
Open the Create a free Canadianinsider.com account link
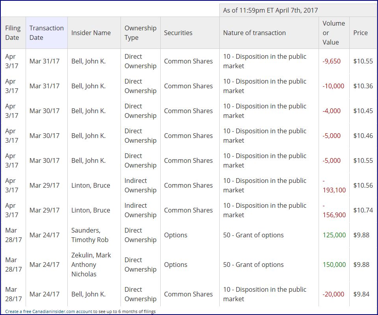(49, 311)
